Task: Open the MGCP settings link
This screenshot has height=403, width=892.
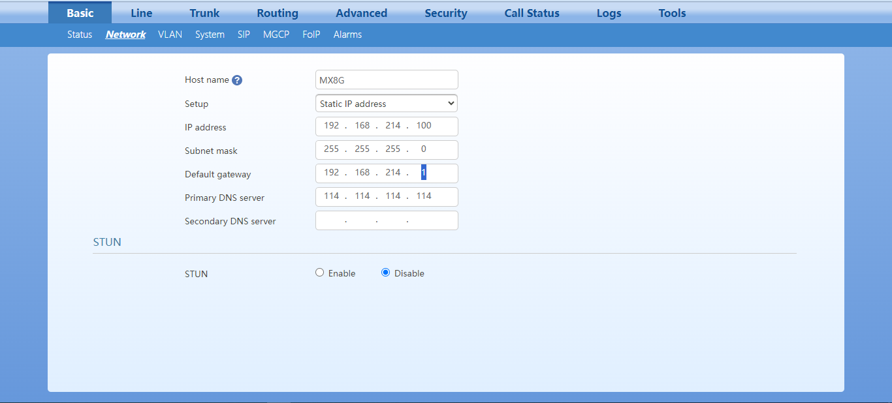Action: pos(276,35)
